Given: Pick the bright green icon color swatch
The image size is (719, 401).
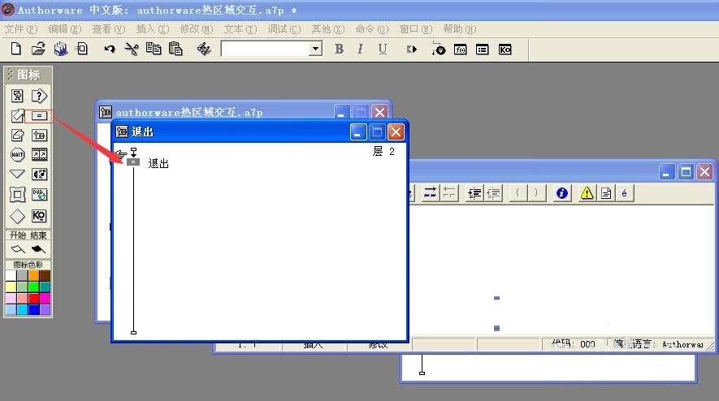Looking at the screenshot, I should coord(33,287).
